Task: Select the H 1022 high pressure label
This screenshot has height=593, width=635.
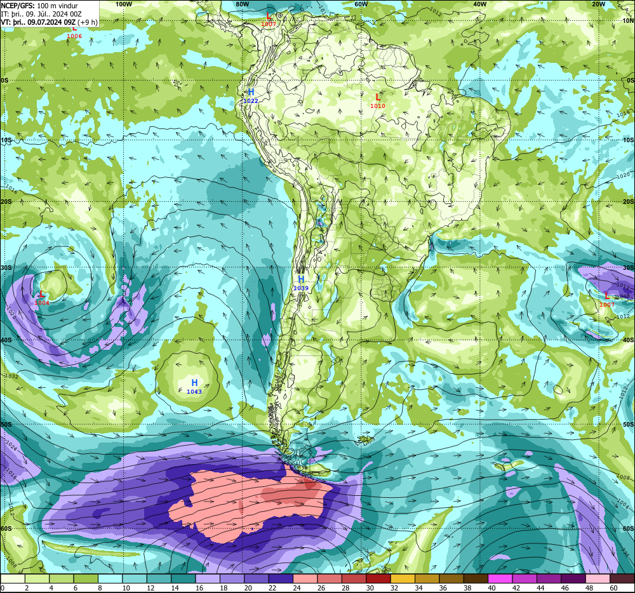Action: point(251,95)
